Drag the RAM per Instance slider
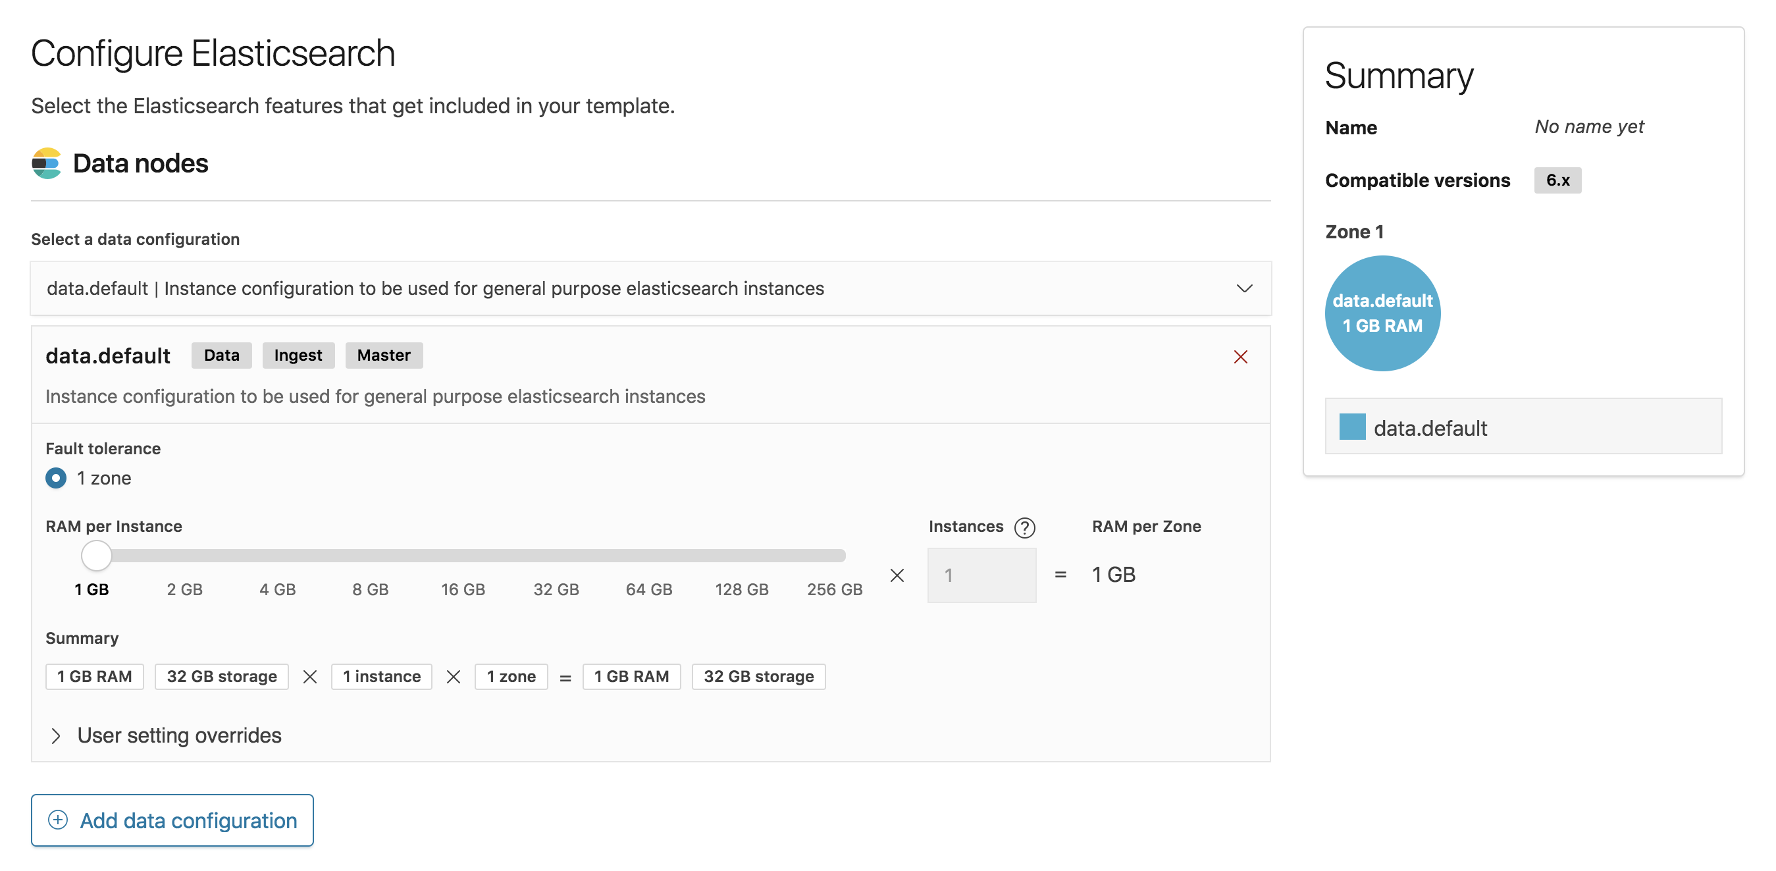The height and width of the screenshot is (871, 1776). (x=97, y=555)
